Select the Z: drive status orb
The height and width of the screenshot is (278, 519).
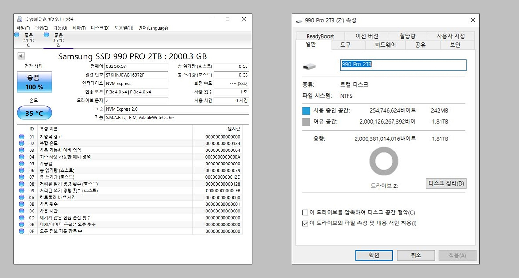point(46,35)
